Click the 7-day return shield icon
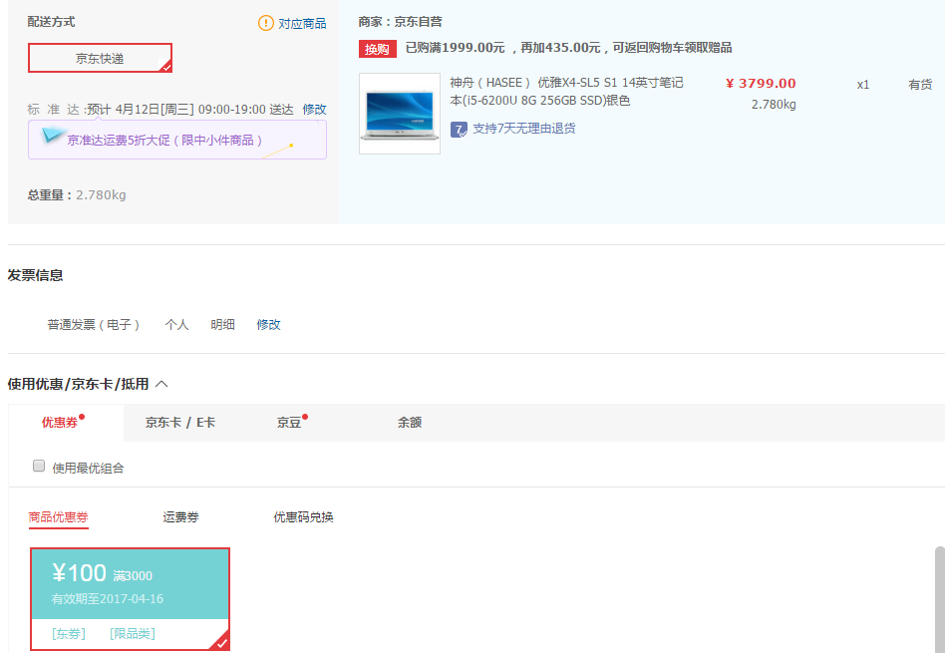945x653 pixels. 459,129
